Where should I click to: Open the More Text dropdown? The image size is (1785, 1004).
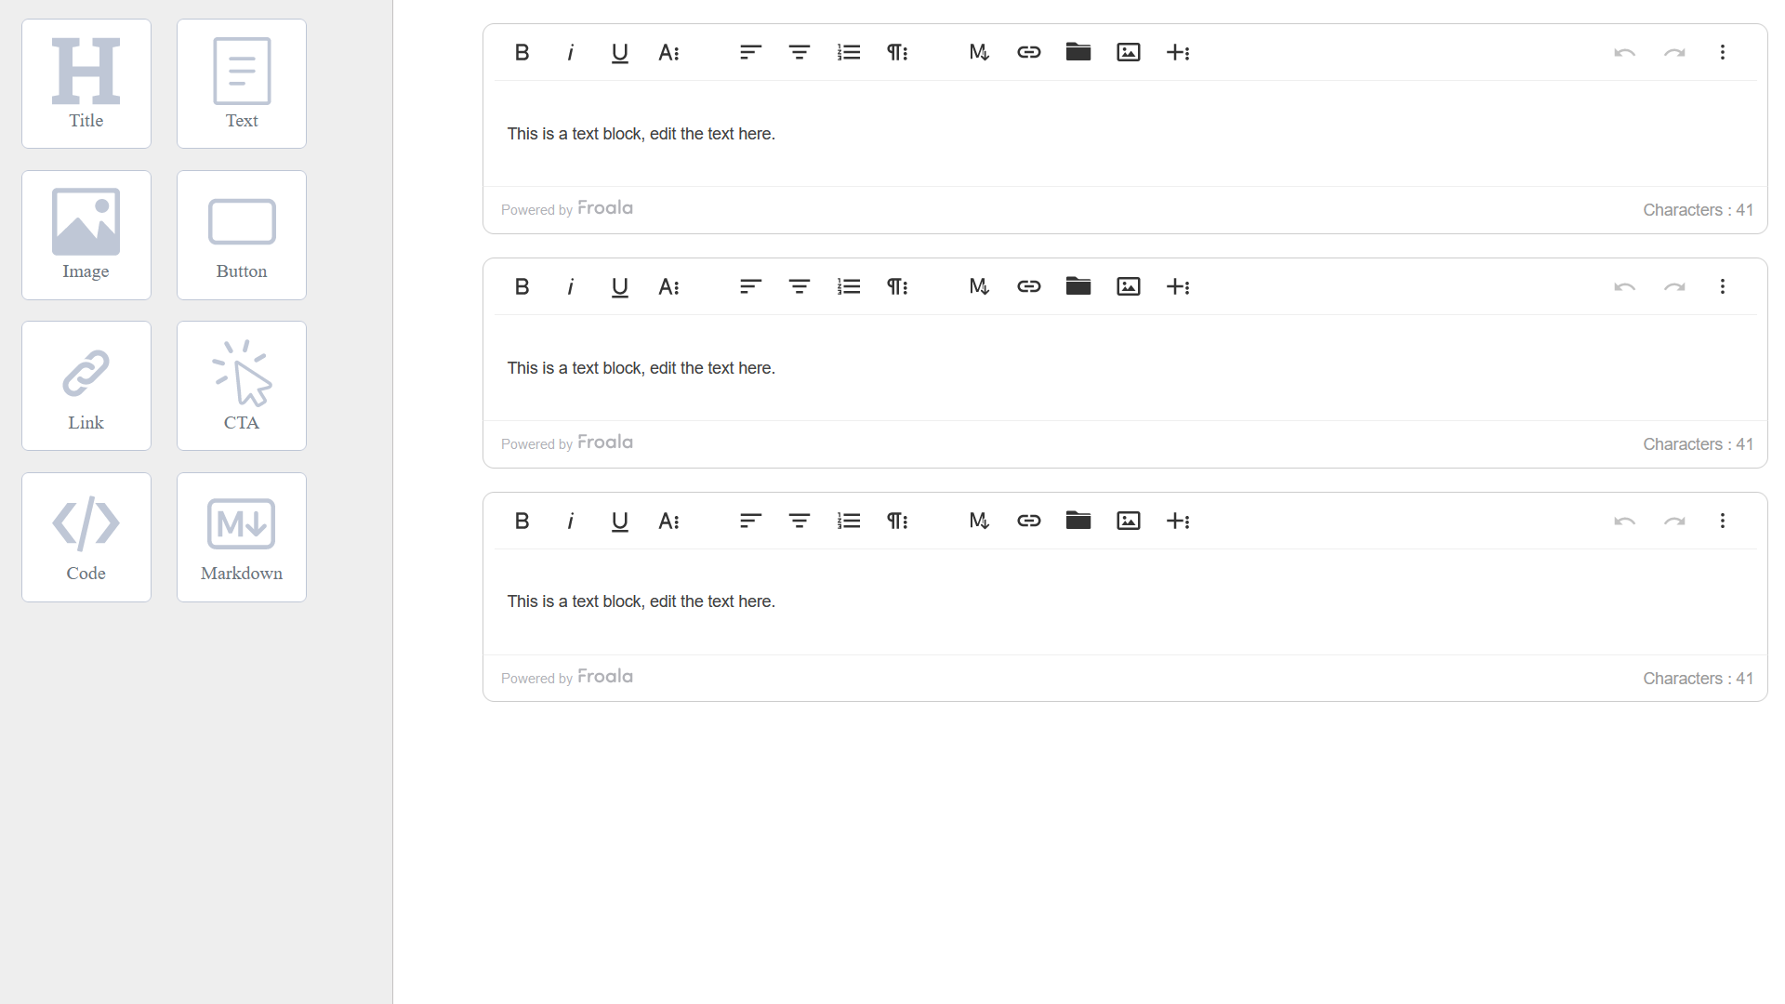669,52
